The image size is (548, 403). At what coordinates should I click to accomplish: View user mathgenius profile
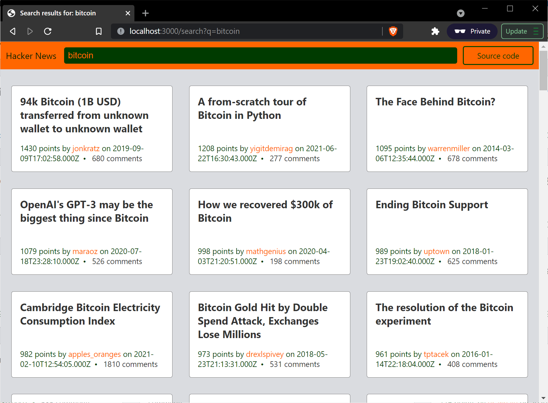[x=266, y=251]
